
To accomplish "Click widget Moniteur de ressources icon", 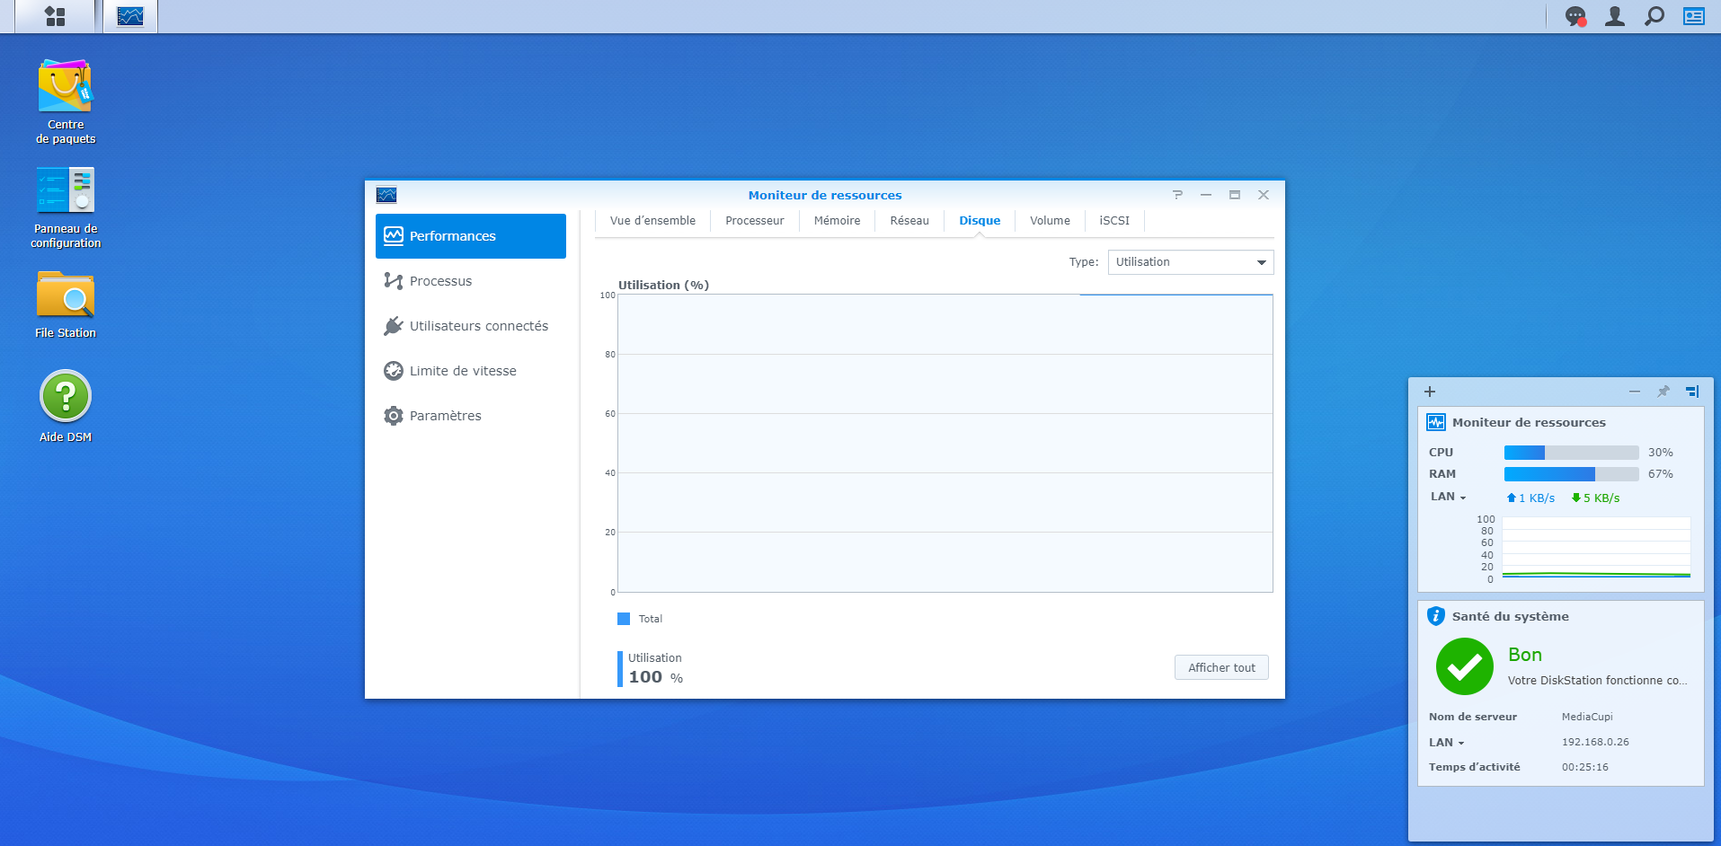I will pyautogui.click(x=1436, y=422).
